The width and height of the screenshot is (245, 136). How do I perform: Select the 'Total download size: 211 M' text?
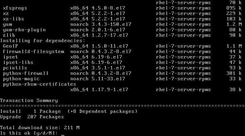[x=40, y=128]
